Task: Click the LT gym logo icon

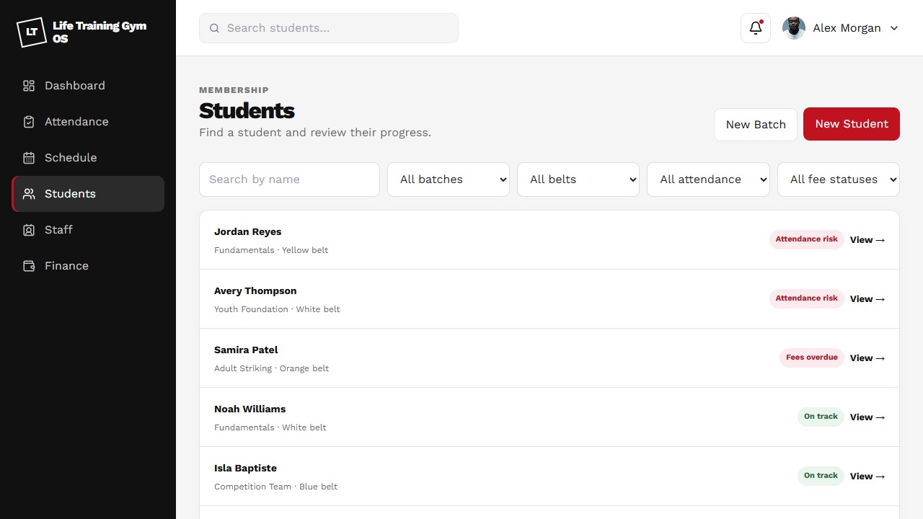Action: (32, 32)
